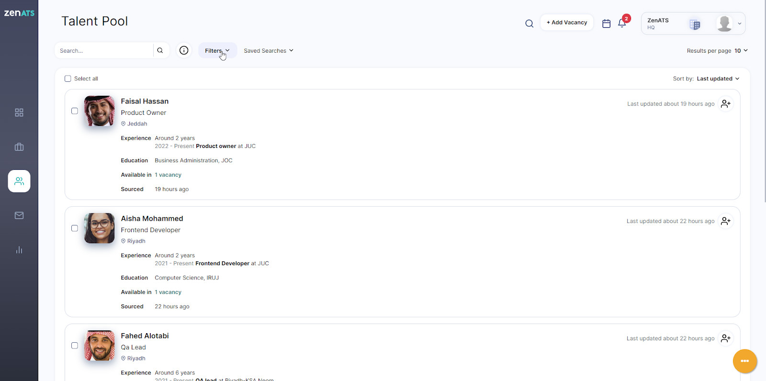Select Fahed Alotabi's checkbox
Viewport: 766px width, 381px height.
coord(75,346)
